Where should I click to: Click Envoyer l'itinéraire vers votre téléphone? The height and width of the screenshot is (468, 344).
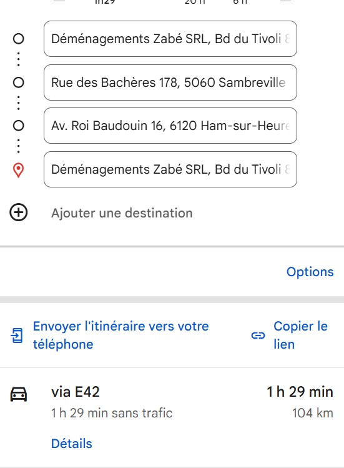[x=121, y=335]
